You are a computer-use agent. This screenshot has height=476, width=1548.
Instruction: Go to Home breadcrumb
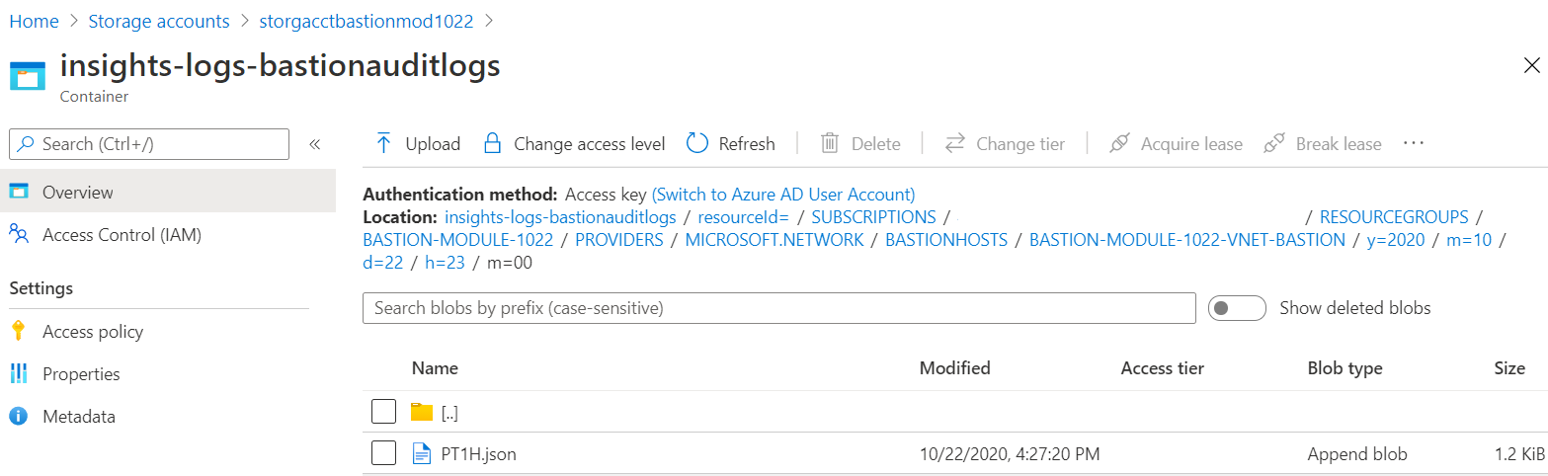click(34, 21)
